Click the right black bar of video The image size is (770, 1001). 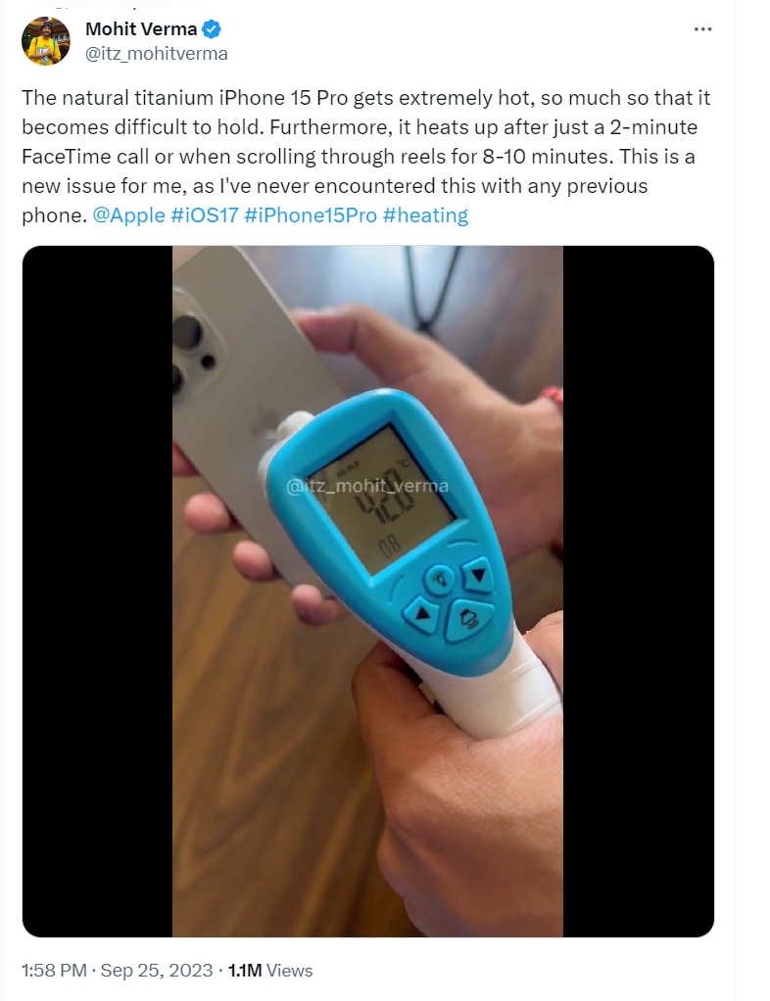click(x=639, y=592)
